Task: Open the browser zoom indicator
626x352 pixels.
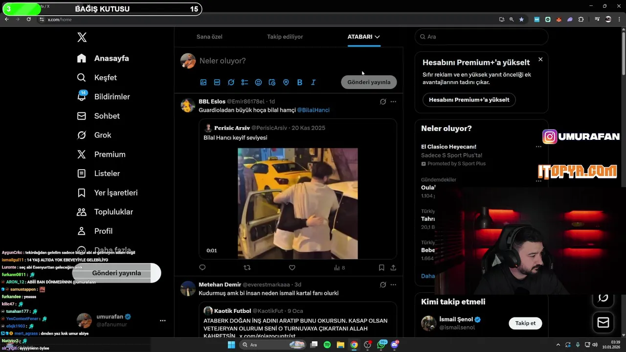Action: (512, 20)
